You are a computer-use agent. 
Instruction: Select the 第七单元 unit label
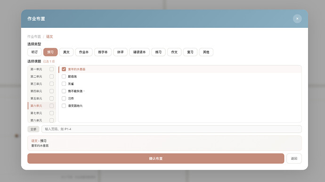(36, 113)
